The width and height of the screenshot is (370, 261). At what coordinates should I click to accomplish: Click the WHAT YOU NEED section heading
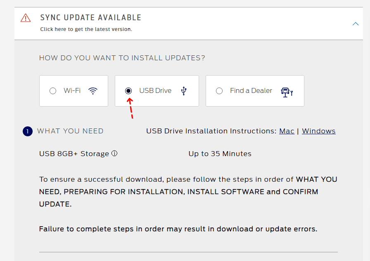coord(70,131)
